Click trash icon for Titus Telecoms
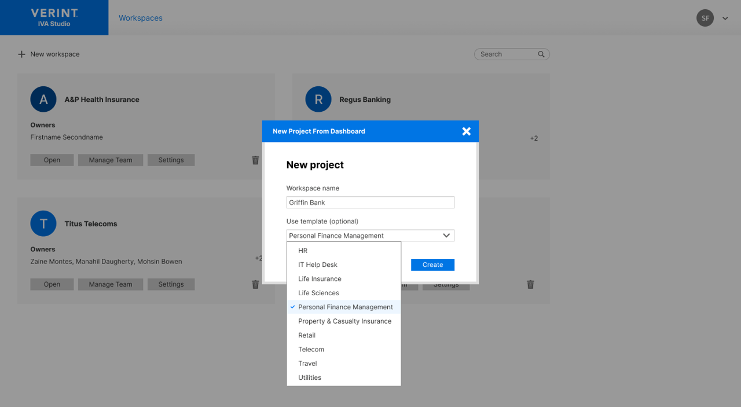The width and height of the screenshot is (741, 407). tap(255, 284)
